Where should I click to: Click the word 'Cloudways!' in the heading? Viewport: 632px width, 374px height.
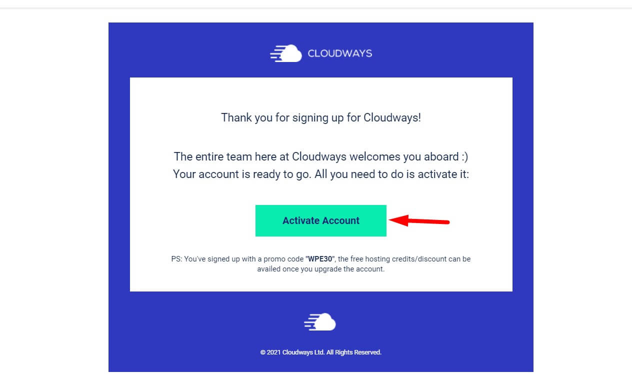[392, 118]
